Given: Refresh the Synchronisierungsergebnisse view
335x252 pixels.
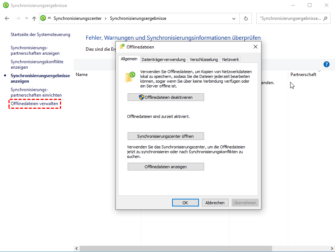Looking at the screenshot, I should (246, 19).
